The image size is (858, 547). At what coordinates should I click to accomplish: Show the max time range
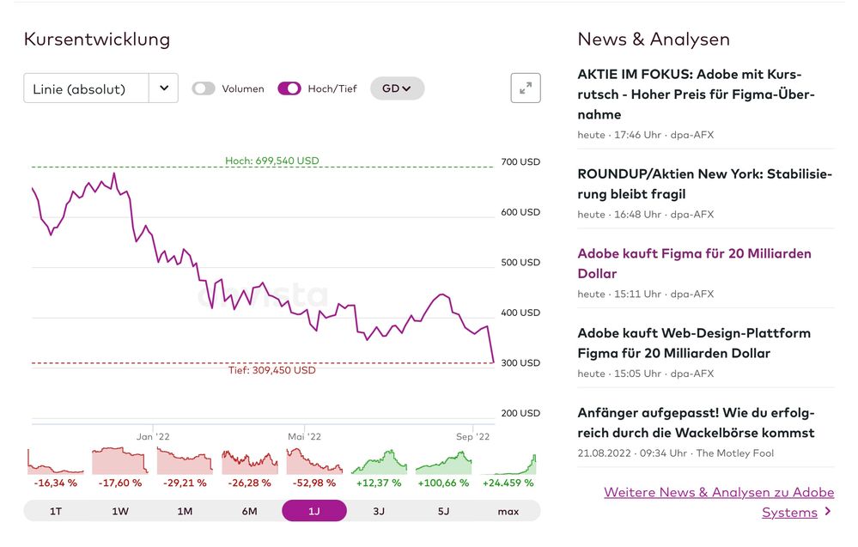(x=508, y=511)
